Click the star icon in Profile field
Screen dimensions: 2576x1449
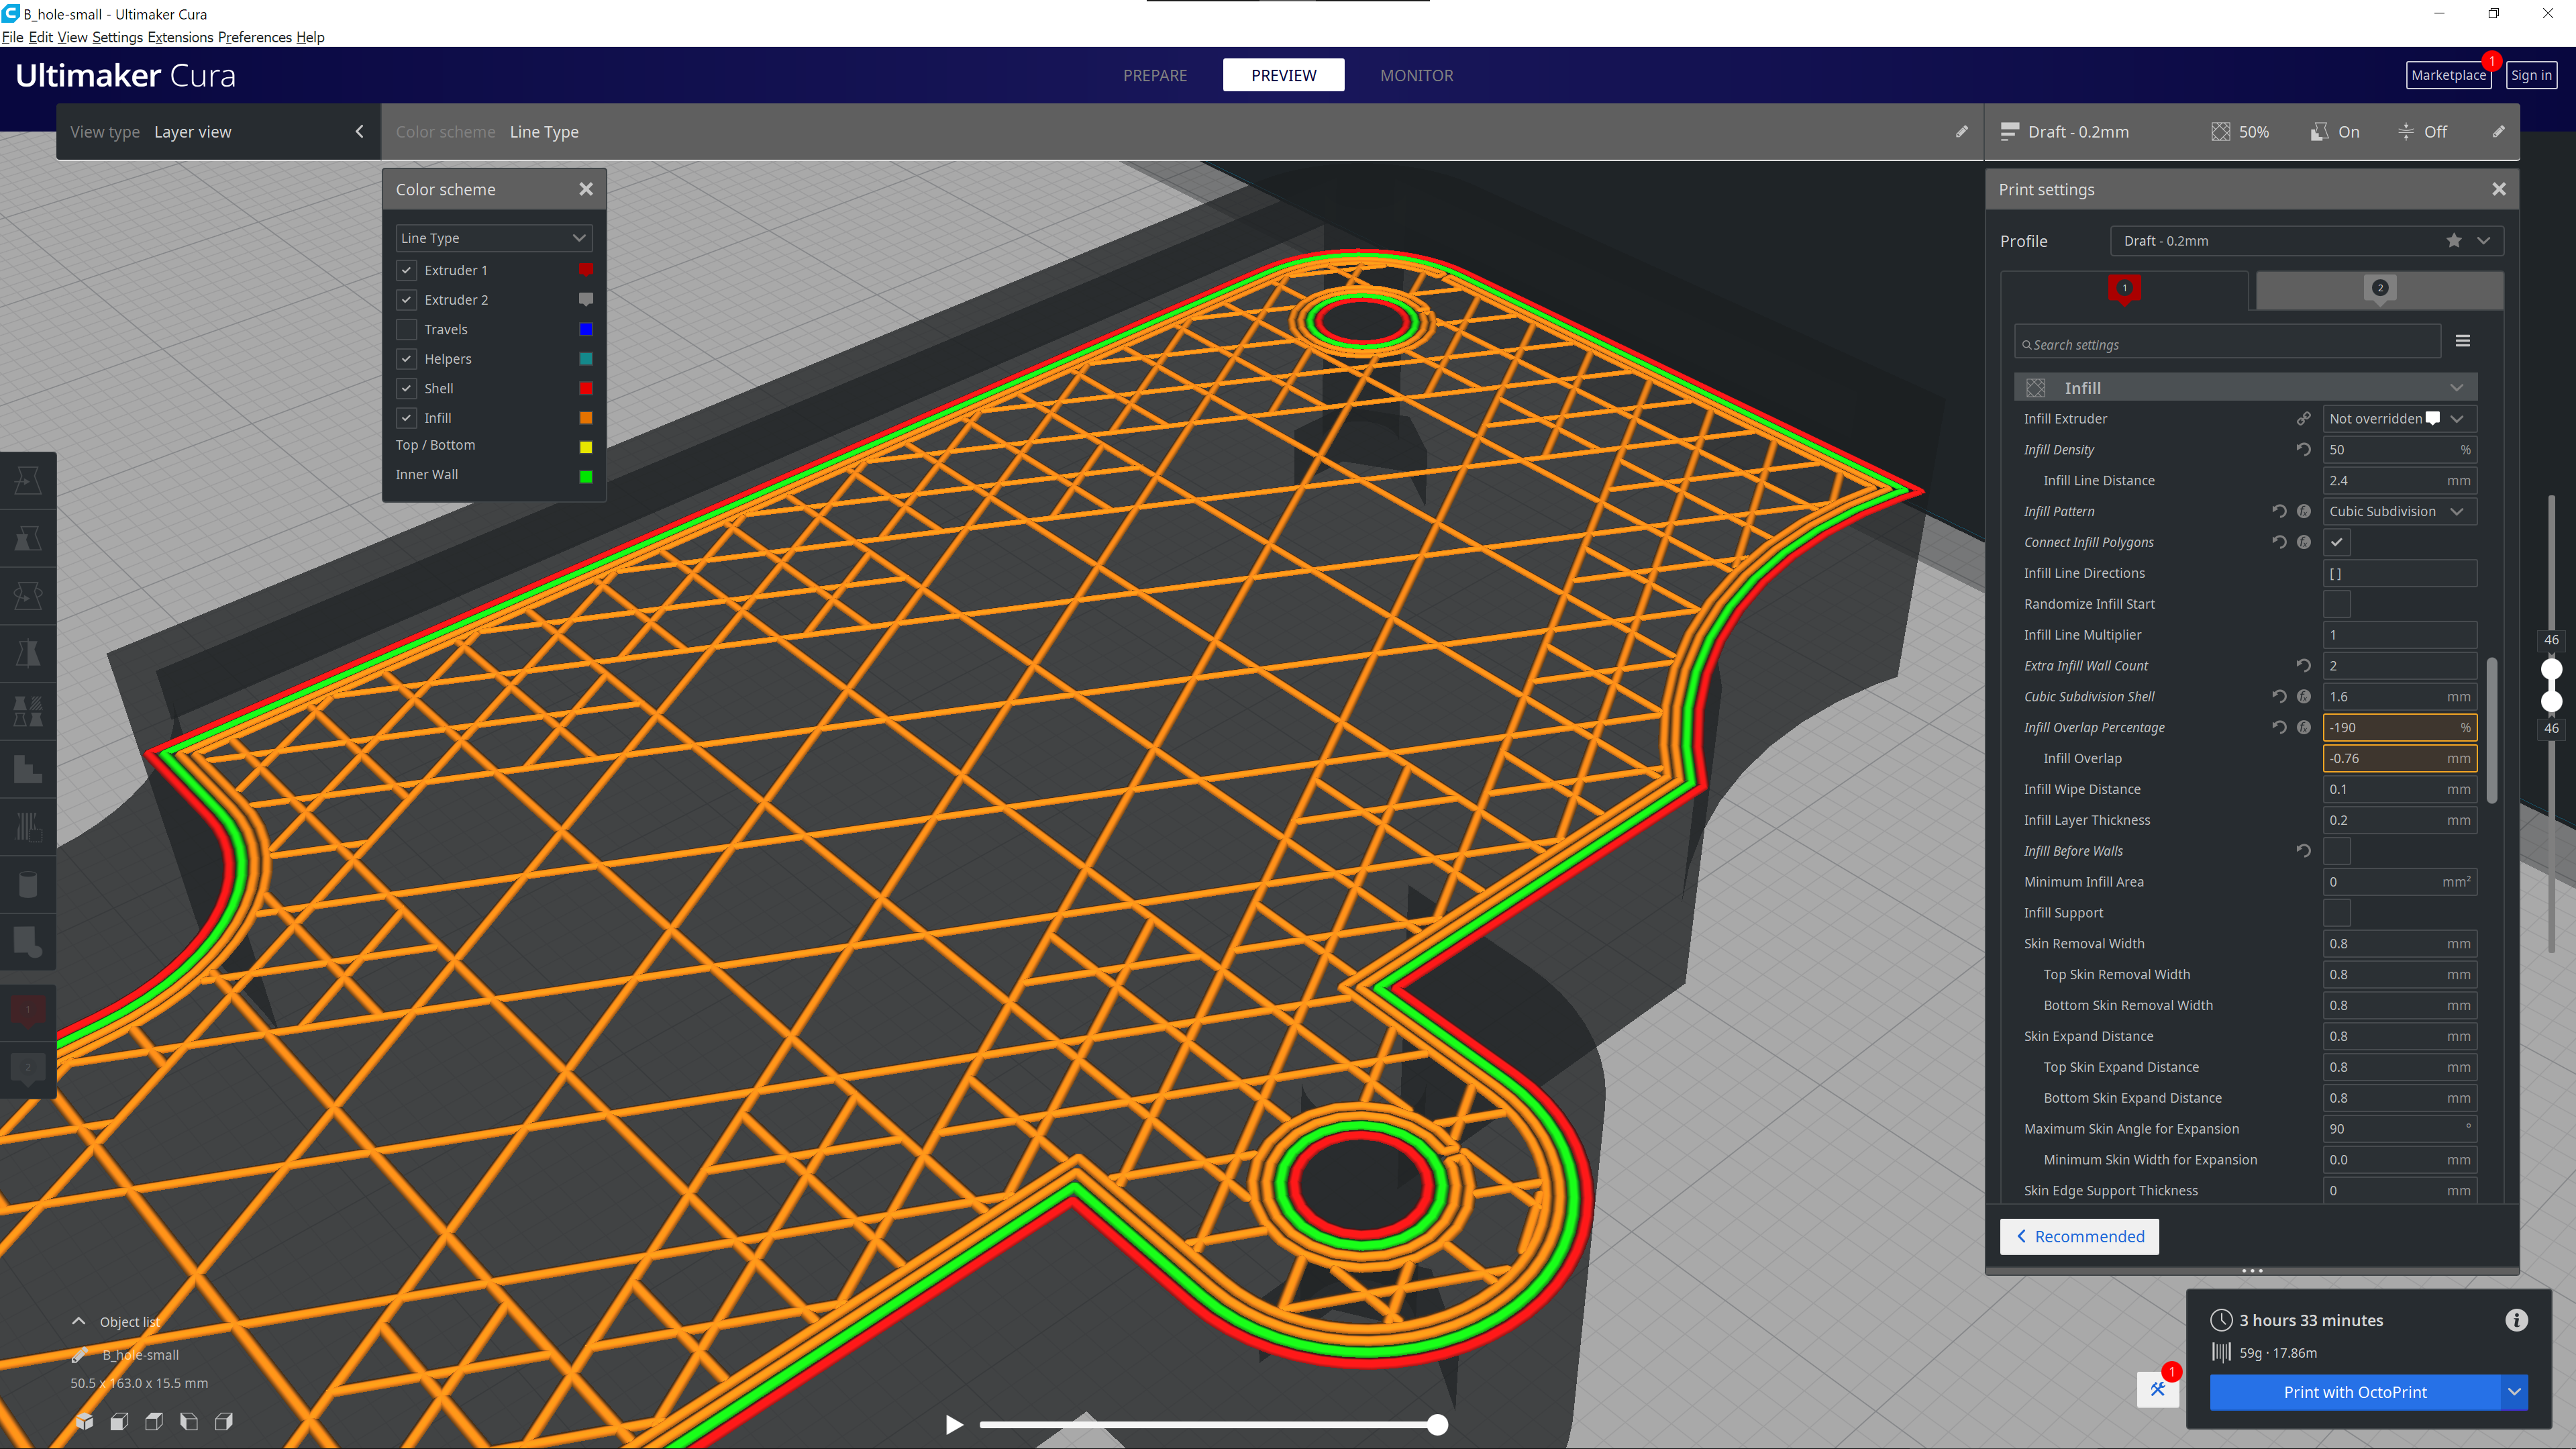pos(2454,241)
